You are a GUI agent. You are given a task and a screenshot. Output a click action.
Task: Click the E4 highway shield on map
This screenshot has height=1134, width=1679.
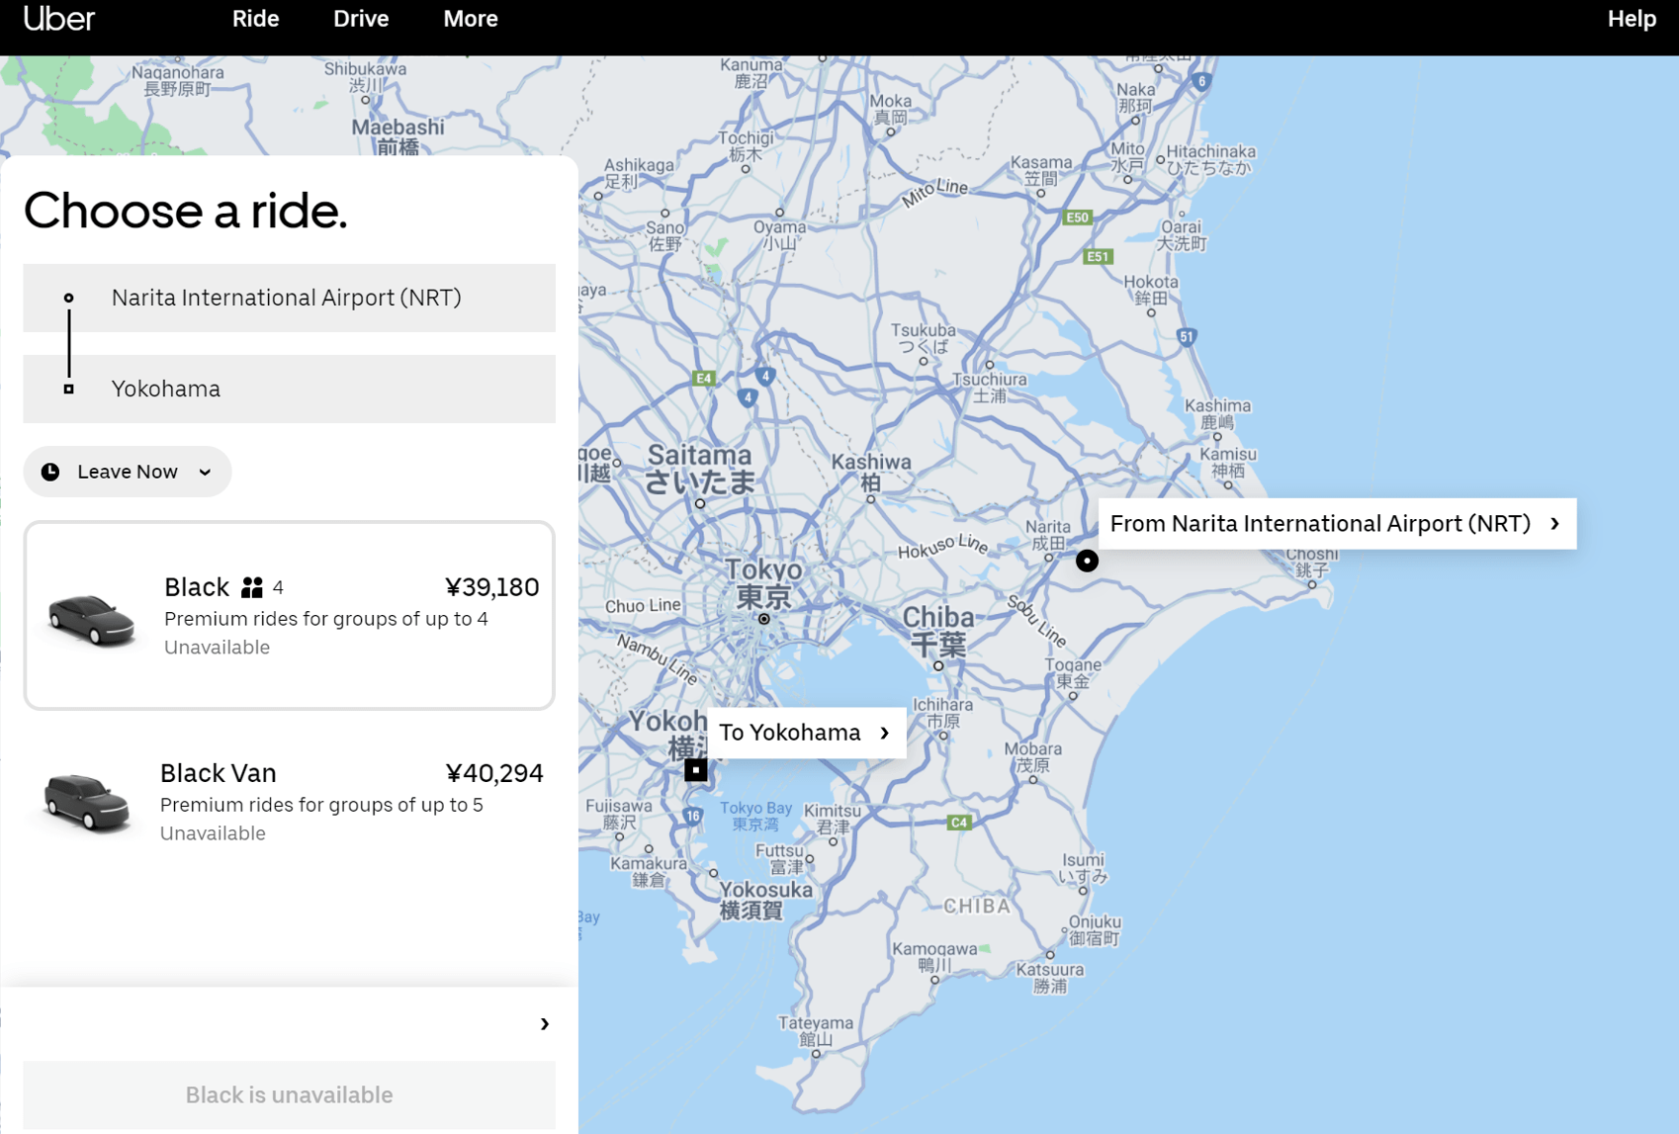pyautogui.click(x=703, y=378)
